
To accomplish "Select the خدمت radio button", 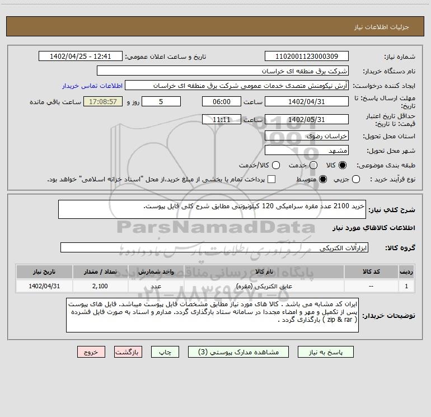I will point(313,165).
